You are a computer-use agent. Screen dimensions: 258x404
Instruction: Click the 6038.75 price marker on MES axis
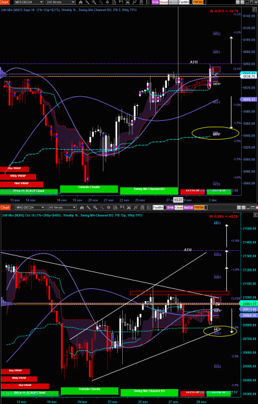click(x=248, y=76)
